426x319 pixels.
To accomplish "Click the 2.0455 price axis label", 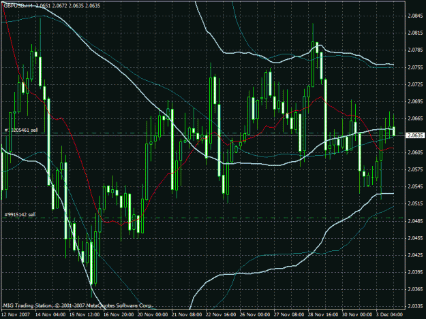I will coord(415,238).
